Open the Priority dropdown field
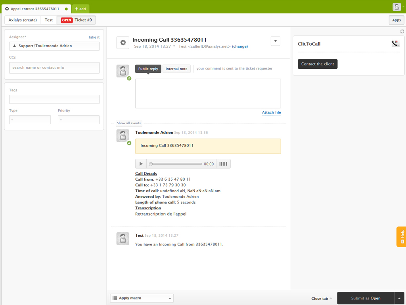The height and width of the screenshot is (305, 406). click(79, 120)
